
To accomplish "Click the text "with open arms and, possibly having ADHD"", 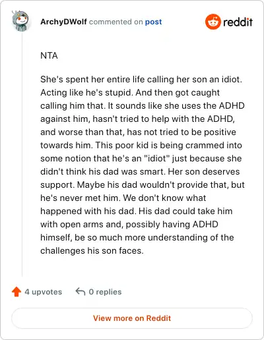I will (129, 224).
